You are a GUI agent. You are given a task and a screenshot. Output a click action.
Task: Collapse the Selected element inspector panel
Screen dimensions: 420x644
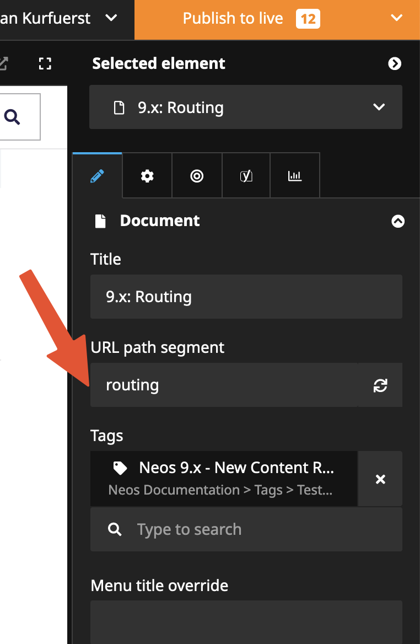395,64
